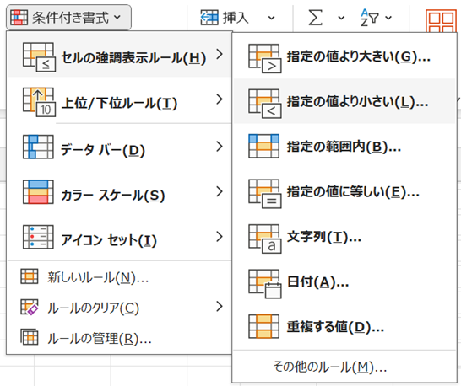Click the 指定の値より大きい greater-than icon

(264, 58)
